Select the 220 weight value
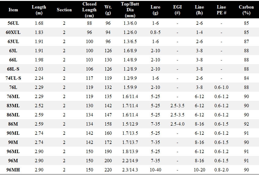The height and width of the screenshot is (176, 259). point(108,170)
